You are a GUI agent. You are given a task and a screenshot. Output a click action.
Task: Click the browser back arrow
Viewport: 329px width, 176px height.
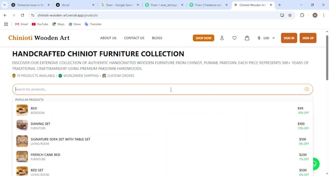(5, 15)
